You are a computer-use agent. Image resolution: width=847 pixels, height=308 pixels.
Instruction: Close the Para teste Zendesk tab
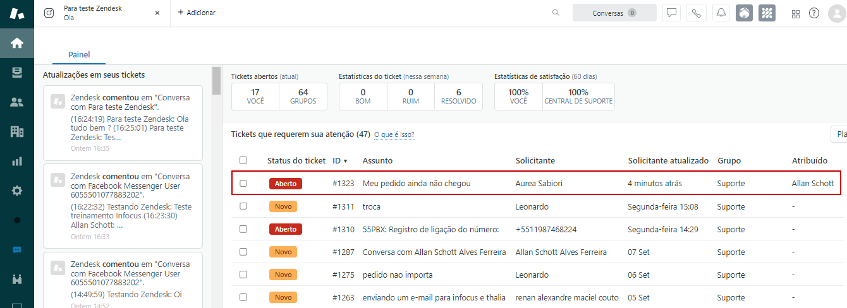(x=157, y=13)
